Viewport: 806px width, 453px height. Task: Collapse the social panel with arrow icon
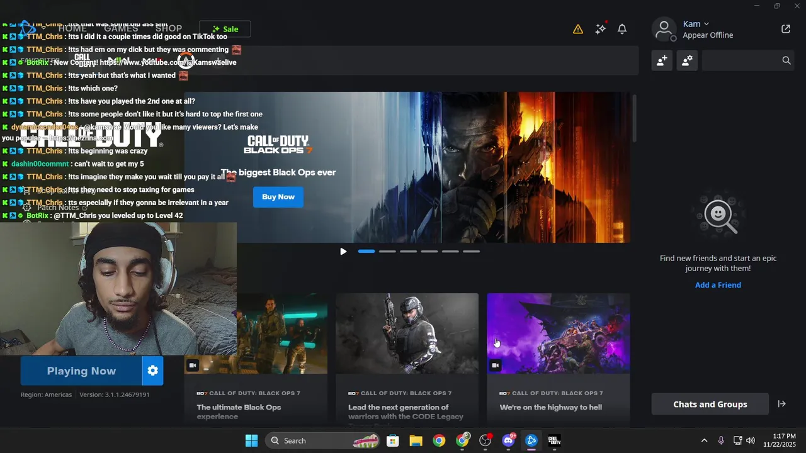tap(781, 404)
